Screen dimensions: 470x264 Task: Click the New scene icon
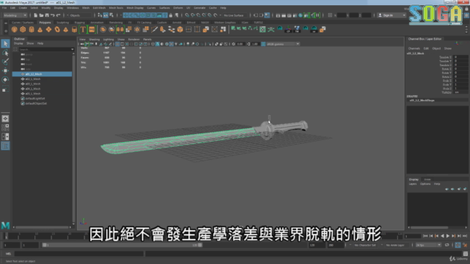[x=36, y=15]
